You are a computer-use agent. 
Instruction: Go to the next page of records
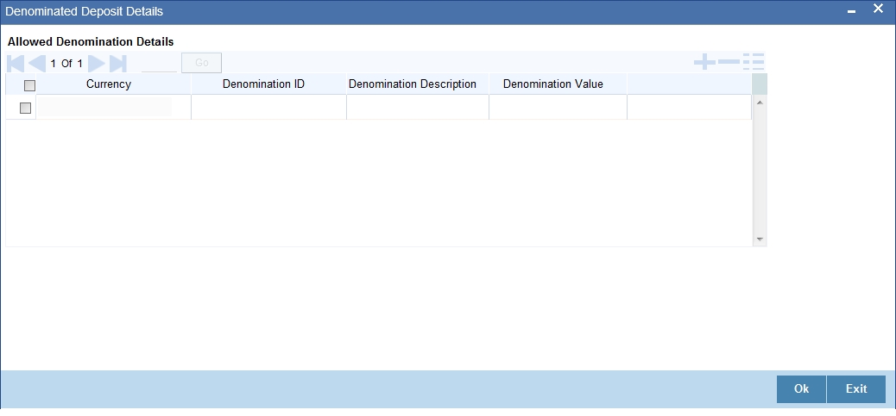(97, 63)
